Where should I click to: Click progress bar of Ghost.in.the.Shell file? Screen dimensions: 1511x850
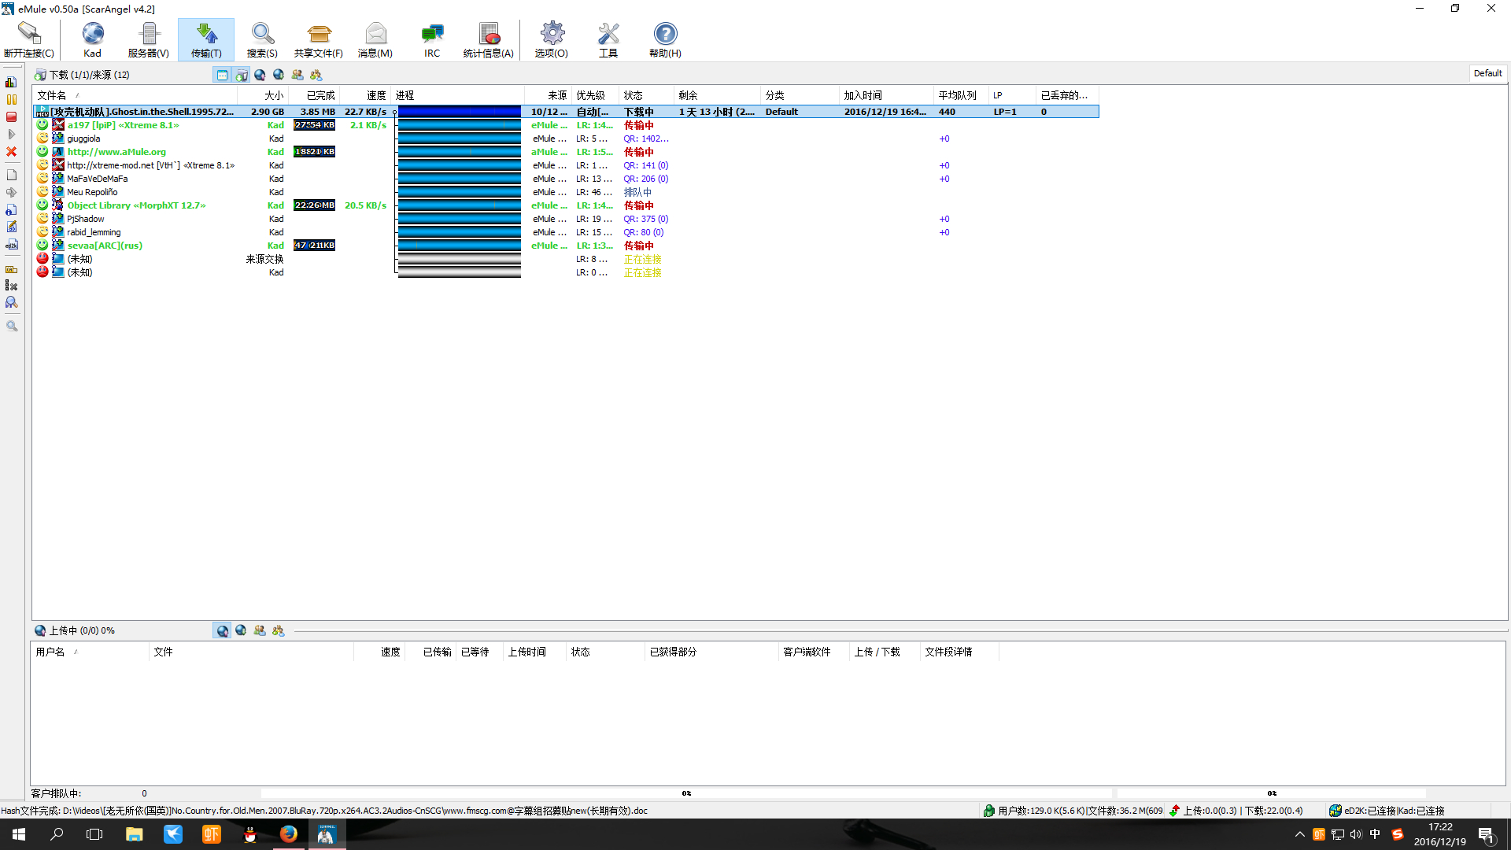(x=459, y=112)
